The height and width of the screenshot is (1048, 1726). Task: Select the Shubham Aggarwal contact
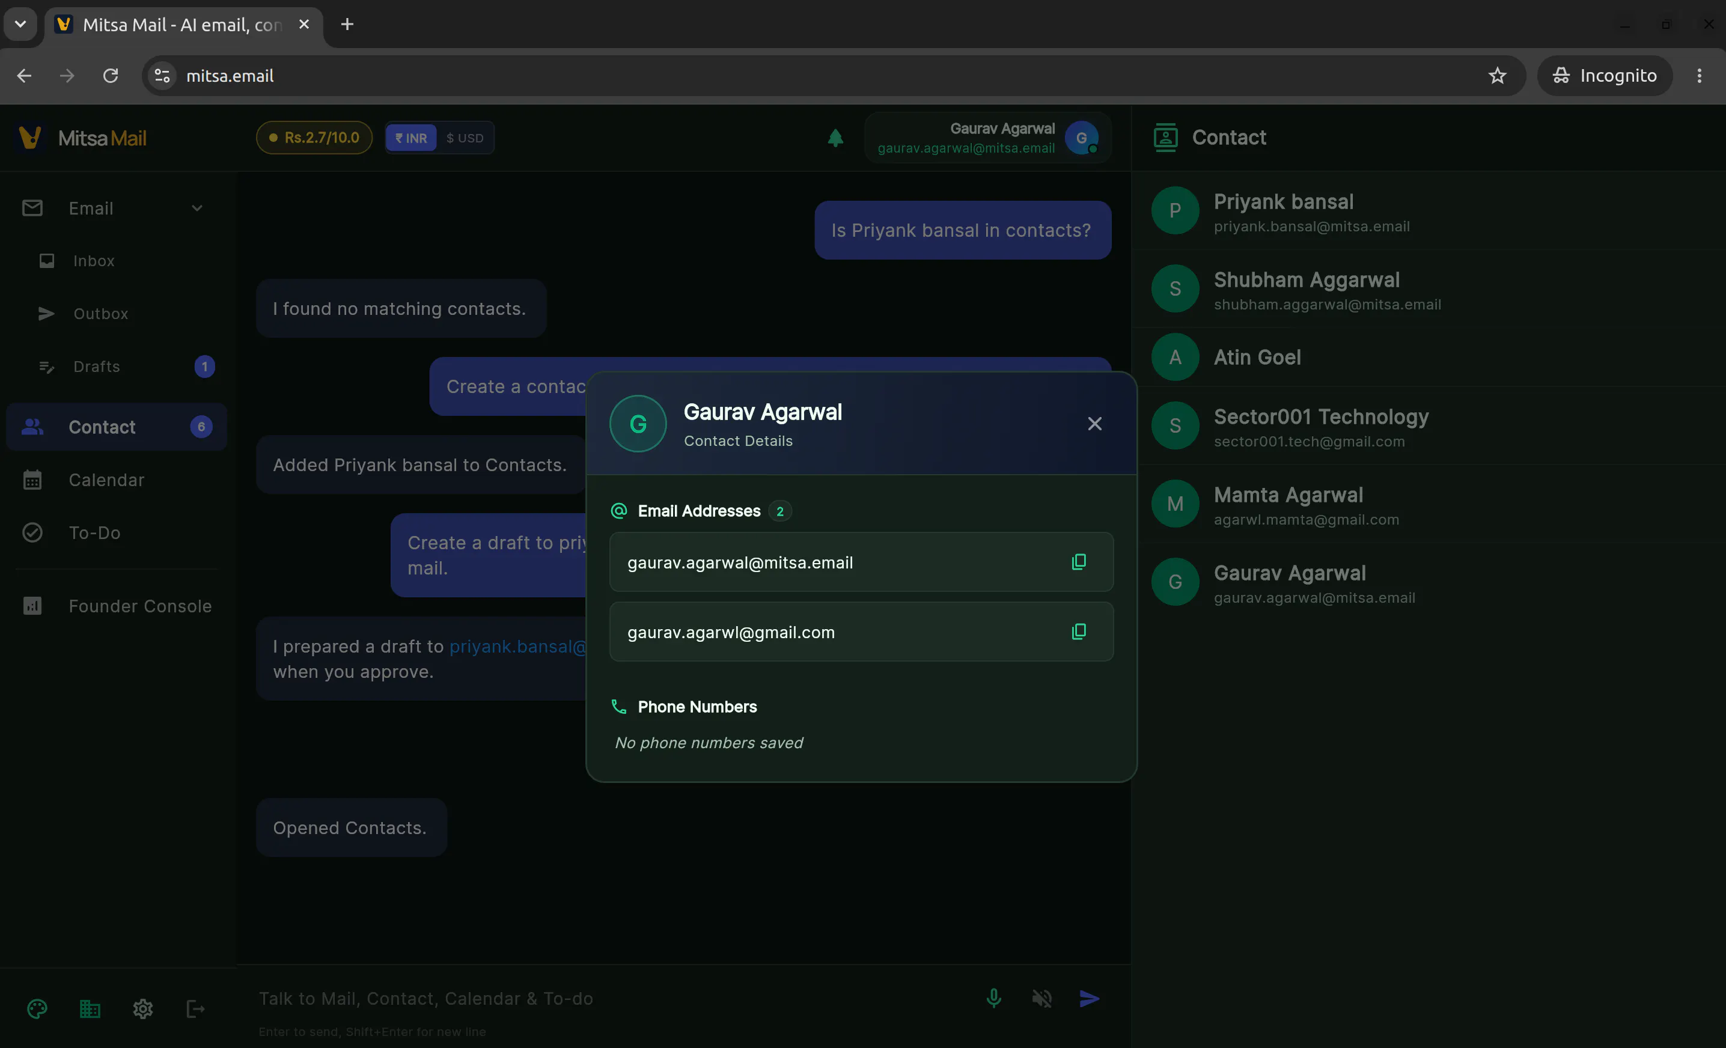click(1429, 288)
